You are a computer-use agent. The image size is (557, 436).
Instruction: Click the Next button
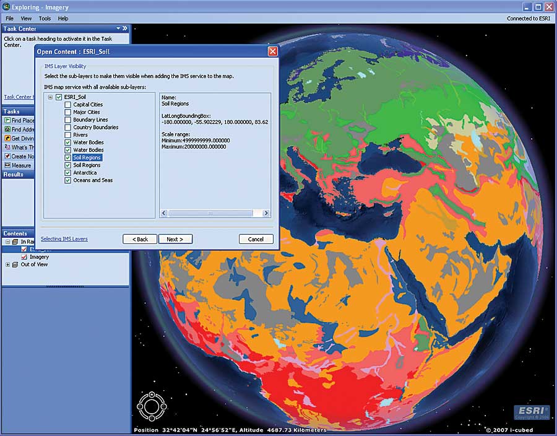pos(176,239)
